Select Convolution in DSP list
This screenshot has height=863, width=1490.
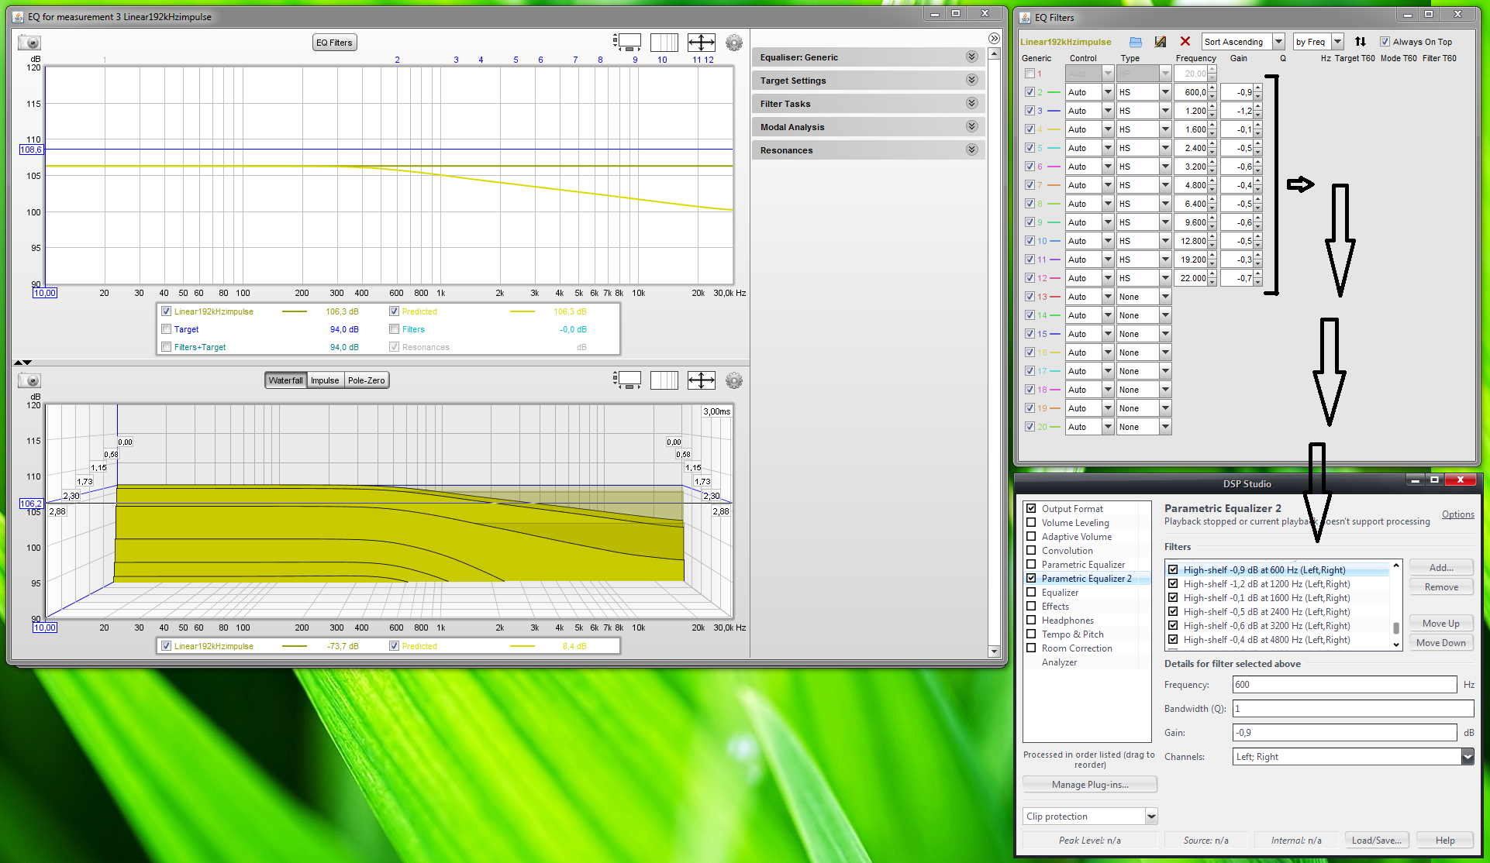(x=1067, y=551)
